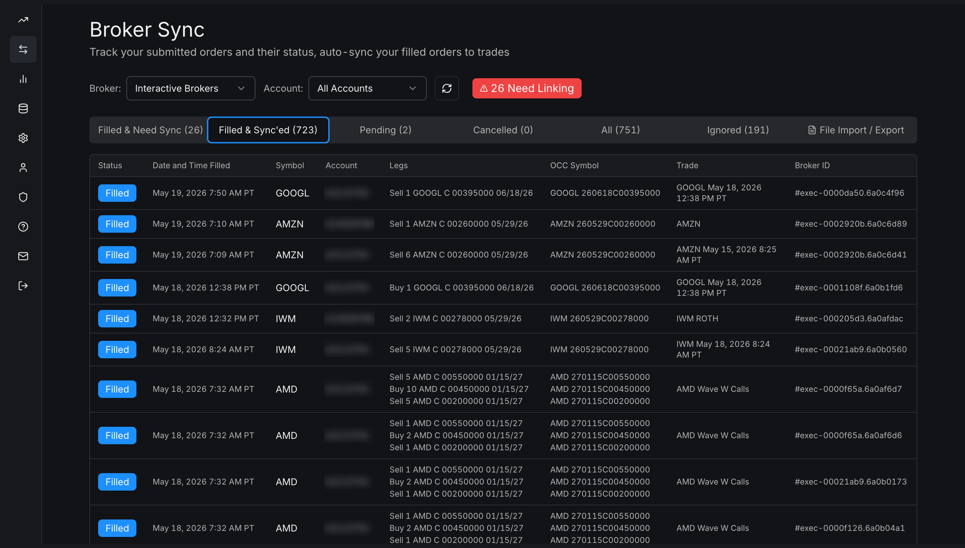The height and width of the screenshot is (548, 965).
Task: Click legs Buy 1 GOOGL C 00395000 06/18/26
Action: pyautogui.click(x=462, y=288)
